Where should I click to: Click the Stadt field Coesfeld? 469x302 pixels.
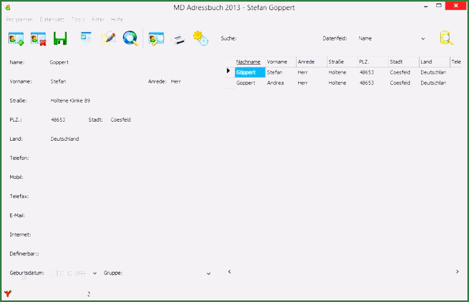(159, 119)
